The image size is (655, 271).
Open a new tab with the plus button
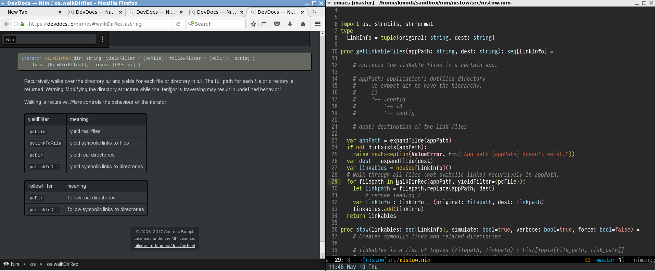[x=314, y=12]
